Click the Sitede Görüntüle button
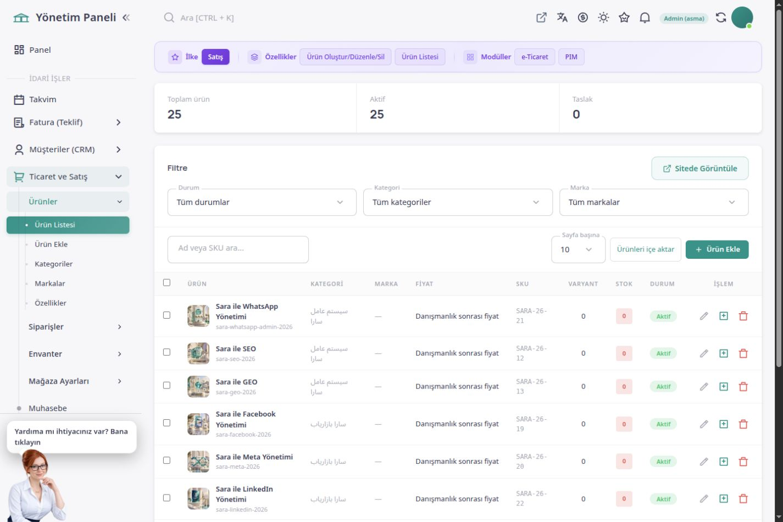 coord(700,169)
